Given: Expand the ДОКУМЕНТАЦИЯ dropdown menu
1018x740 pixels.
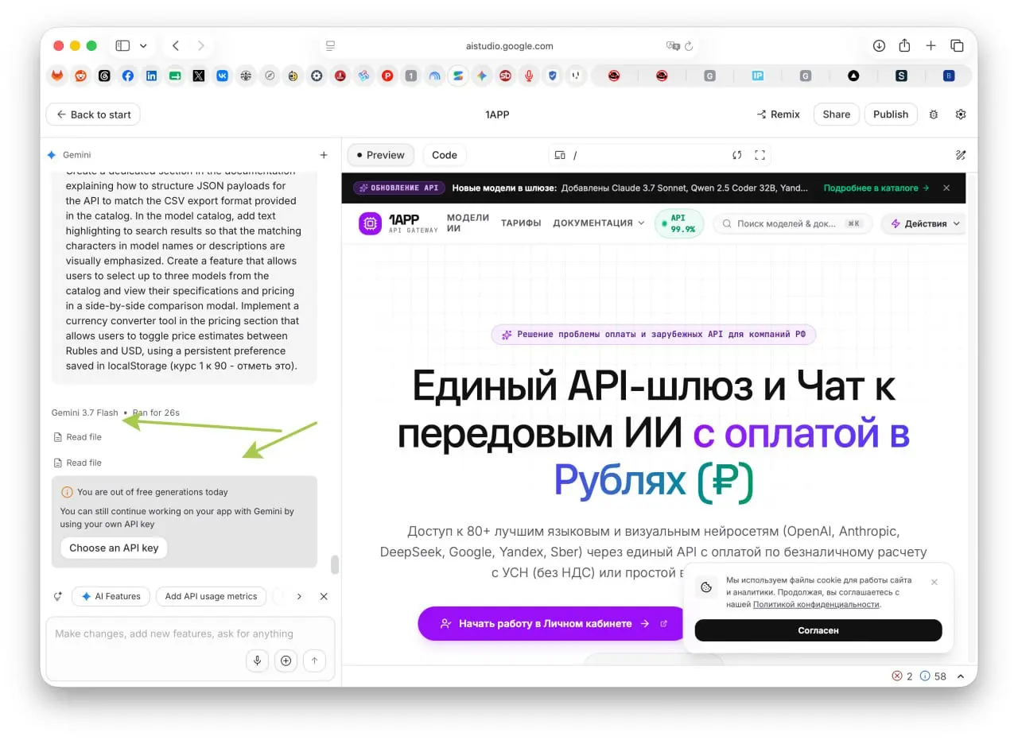Looking at the screenshot, I should (x=599, y=223).
